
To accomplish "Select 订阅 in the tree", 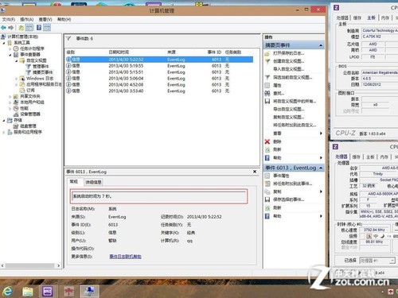I will (30, 90).
